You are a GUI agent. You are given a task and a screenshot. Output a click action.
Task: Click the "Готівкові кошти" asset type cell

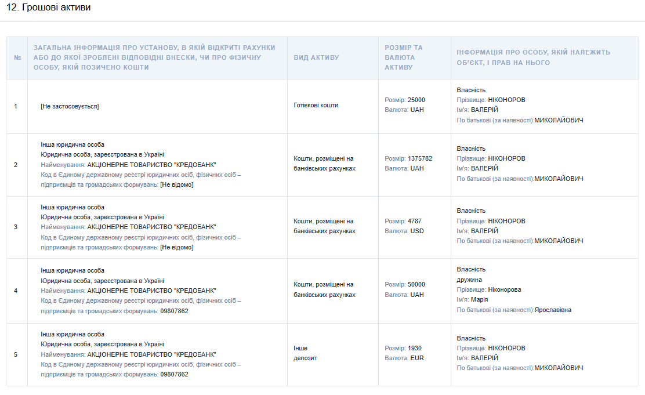coord(316,106)
